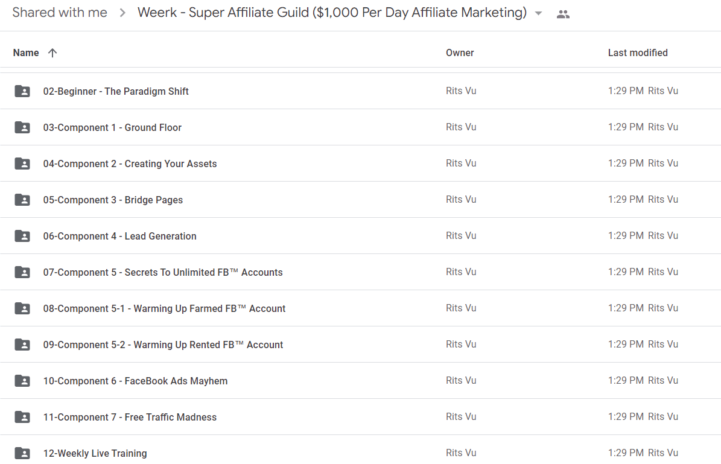The width and height of the screenshot is (721, 464).
Task: Select 11-Component 7 - Free Traffic Madness name
Action: 130,417
